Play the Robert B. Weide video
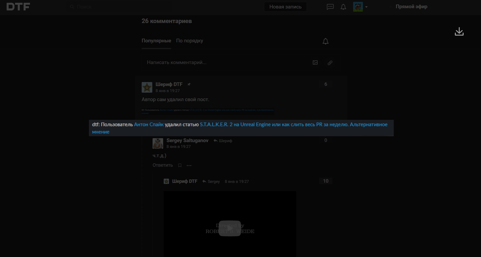This screenshot has height=257, width=481. click(x=230, y=228)
